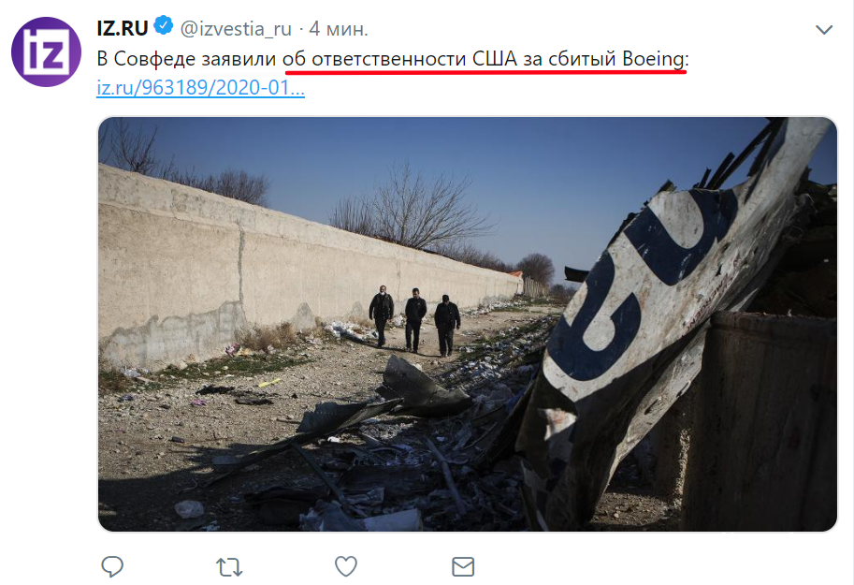Open IZ.RU purple profile avatar
This screenshot has width=854, height=585.
tap(46, 51)
